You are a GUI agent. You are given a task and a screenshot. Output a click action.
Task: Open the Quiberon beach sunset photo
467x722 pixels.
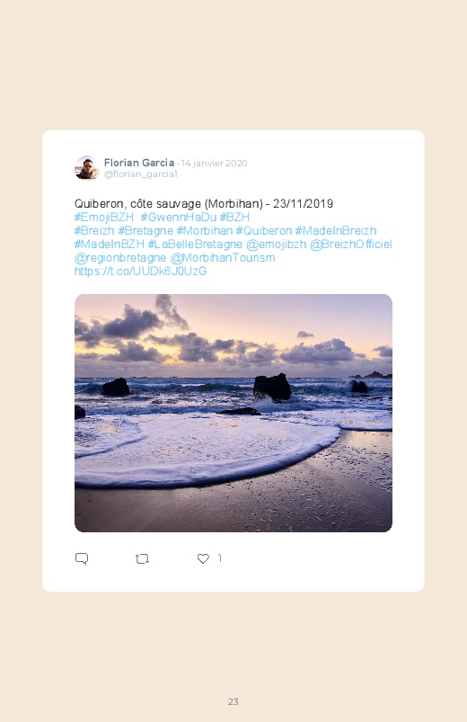tap(233, 413)
